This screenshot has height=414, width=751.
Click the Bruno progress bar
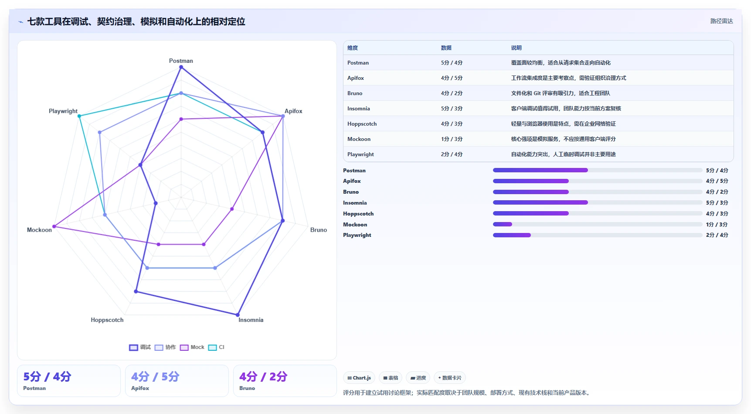(598, 192)
